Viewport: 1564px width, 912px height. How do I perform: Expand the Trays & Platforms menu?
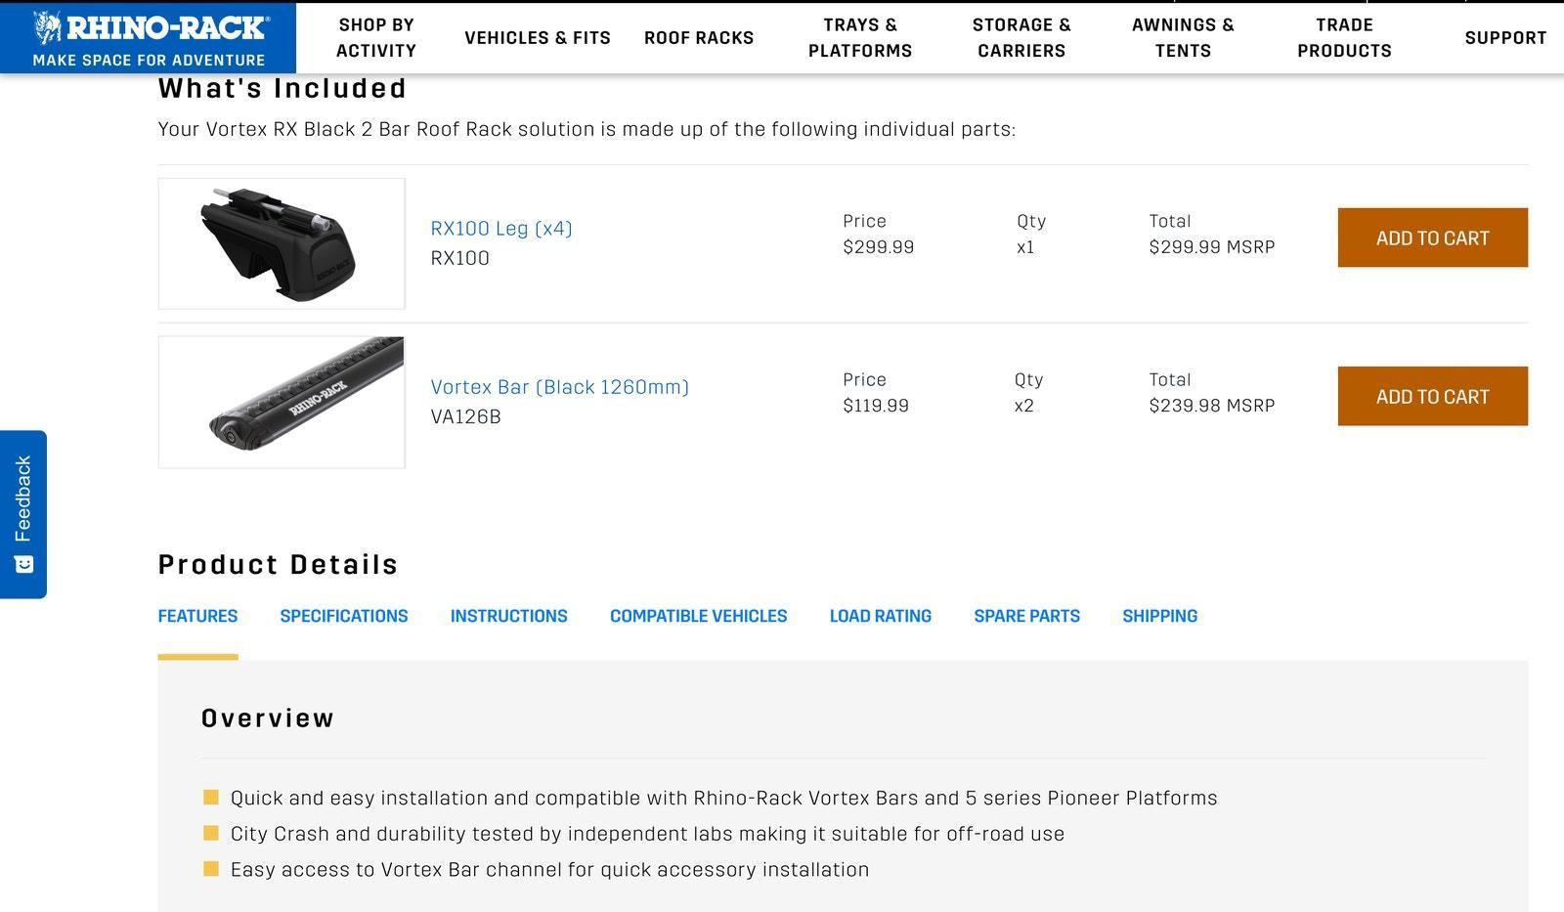(860, 38)
